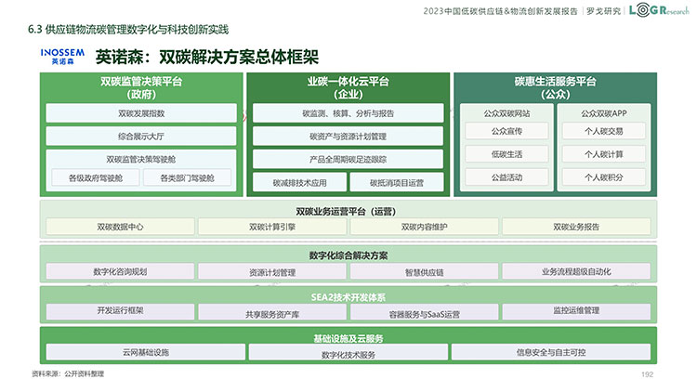Click the 双碳监管决策驾驶舱 label

[x=141, y=159]
